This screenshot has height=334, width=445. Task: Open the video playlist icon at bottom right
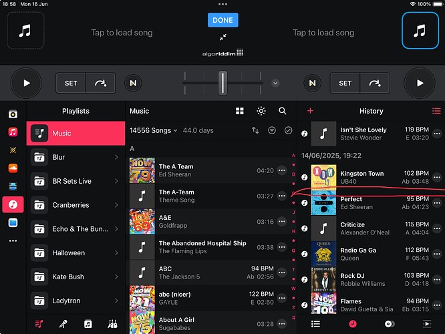pos(427,324)
